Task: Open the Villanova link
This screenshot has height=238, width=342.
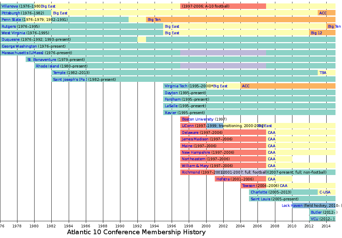Action: 10,6
